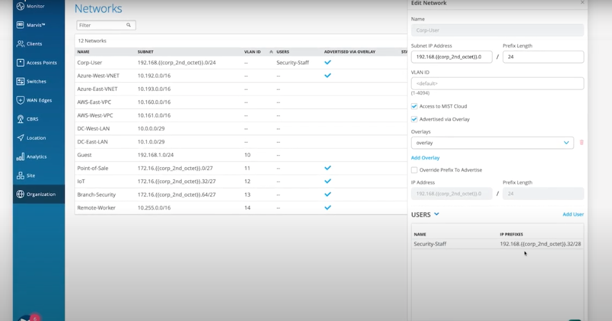The image size is (612, 321).
Task: Select the DC-West-LAN network row
Action: coord(241,128)
